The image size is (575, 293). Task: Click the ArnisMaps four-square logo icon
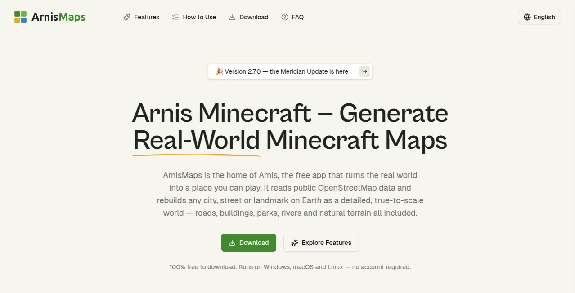click(20, 17)
